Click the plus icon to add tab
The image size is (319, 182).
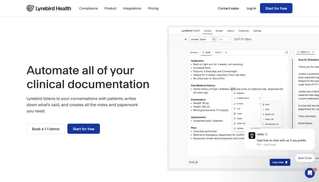click(226, 52)
